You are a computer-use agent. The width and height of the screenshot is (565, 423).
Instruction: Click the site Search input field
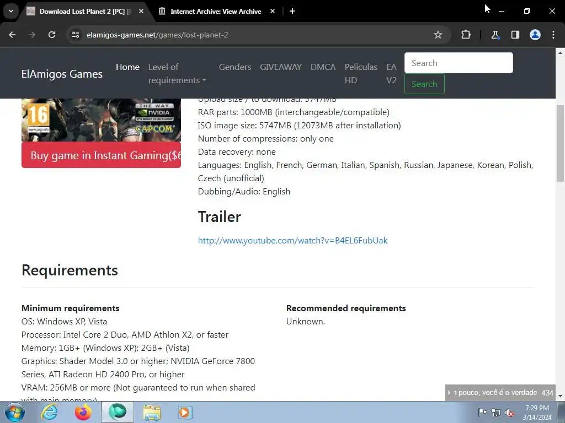(459, 63)
